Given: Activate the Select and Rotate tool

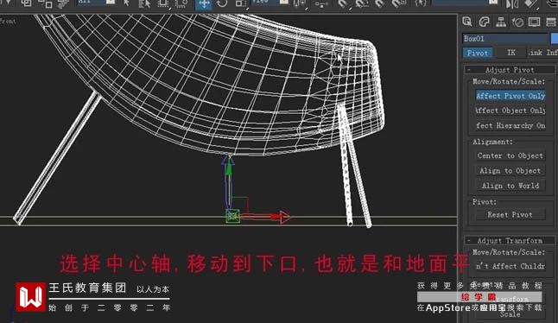Looking at the screenshot, I should point(222,4).
